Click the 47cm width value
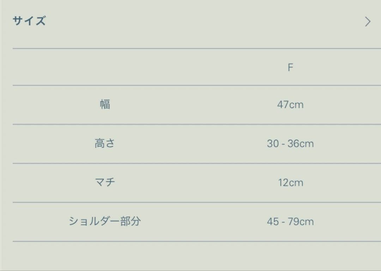The height and width of the screenshot is (271, 381). (291, 105)
